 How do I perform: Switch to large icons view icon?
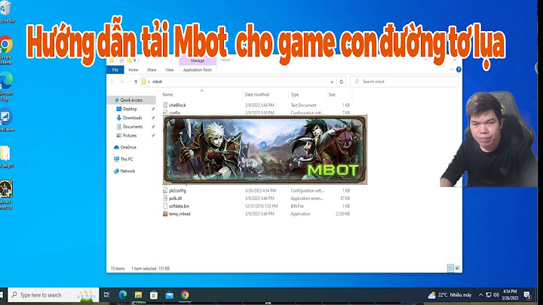pyautogui.click(x=458, y=268)
